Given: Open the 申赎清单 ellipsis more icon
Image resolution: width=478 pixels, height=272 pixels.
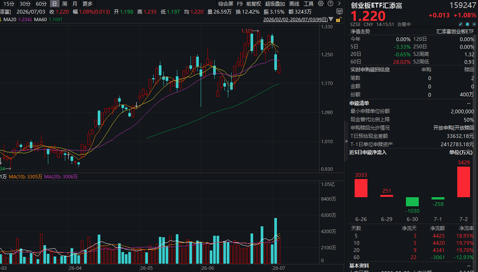Looking at the screenshot, I should pyautogui.click(x=469, y=103).
